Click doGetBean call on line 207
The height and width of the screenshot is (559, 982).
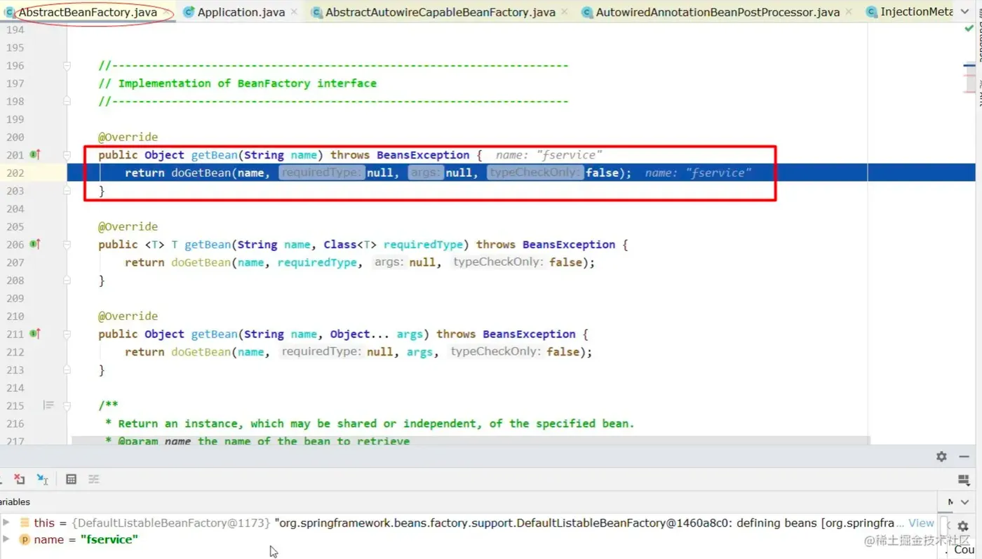tap(201, 262)
